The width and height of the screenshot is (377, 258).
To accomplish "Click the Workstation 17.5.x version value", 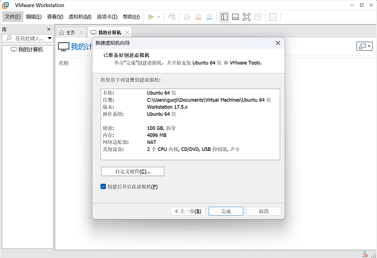I will pyautogui.click(x=167, y=107).
